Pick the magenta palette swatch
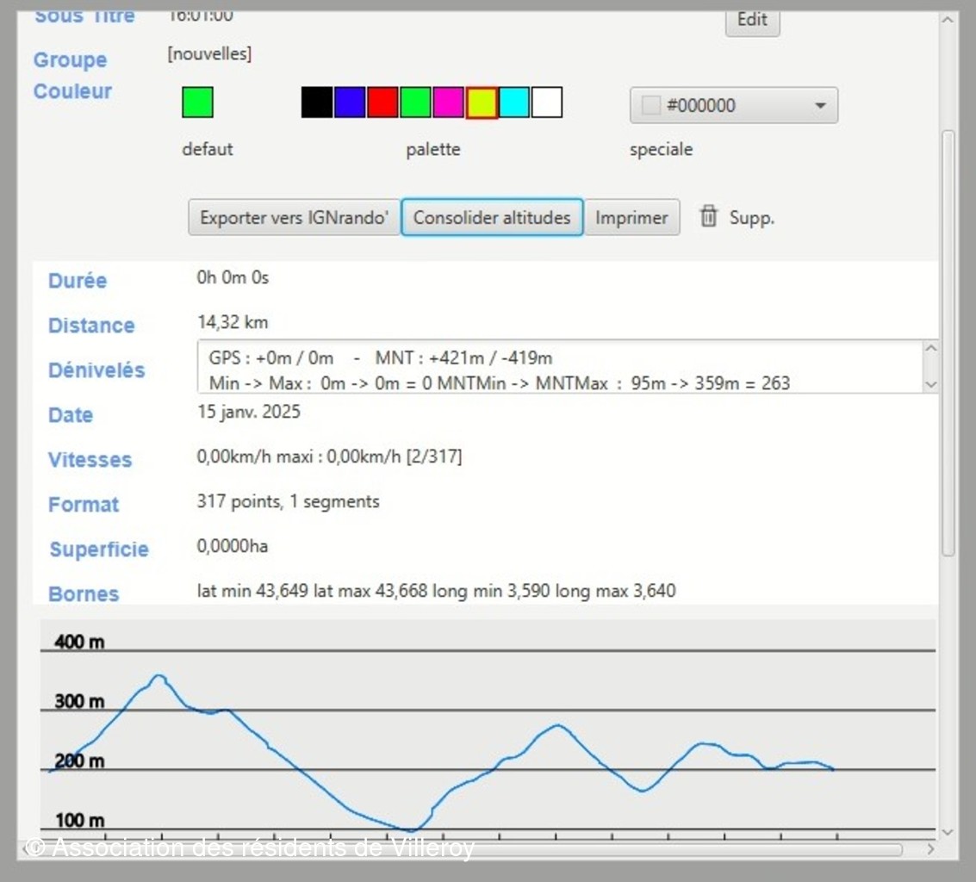The width and height of the screenshot is (976, 882). coord(448,102)
